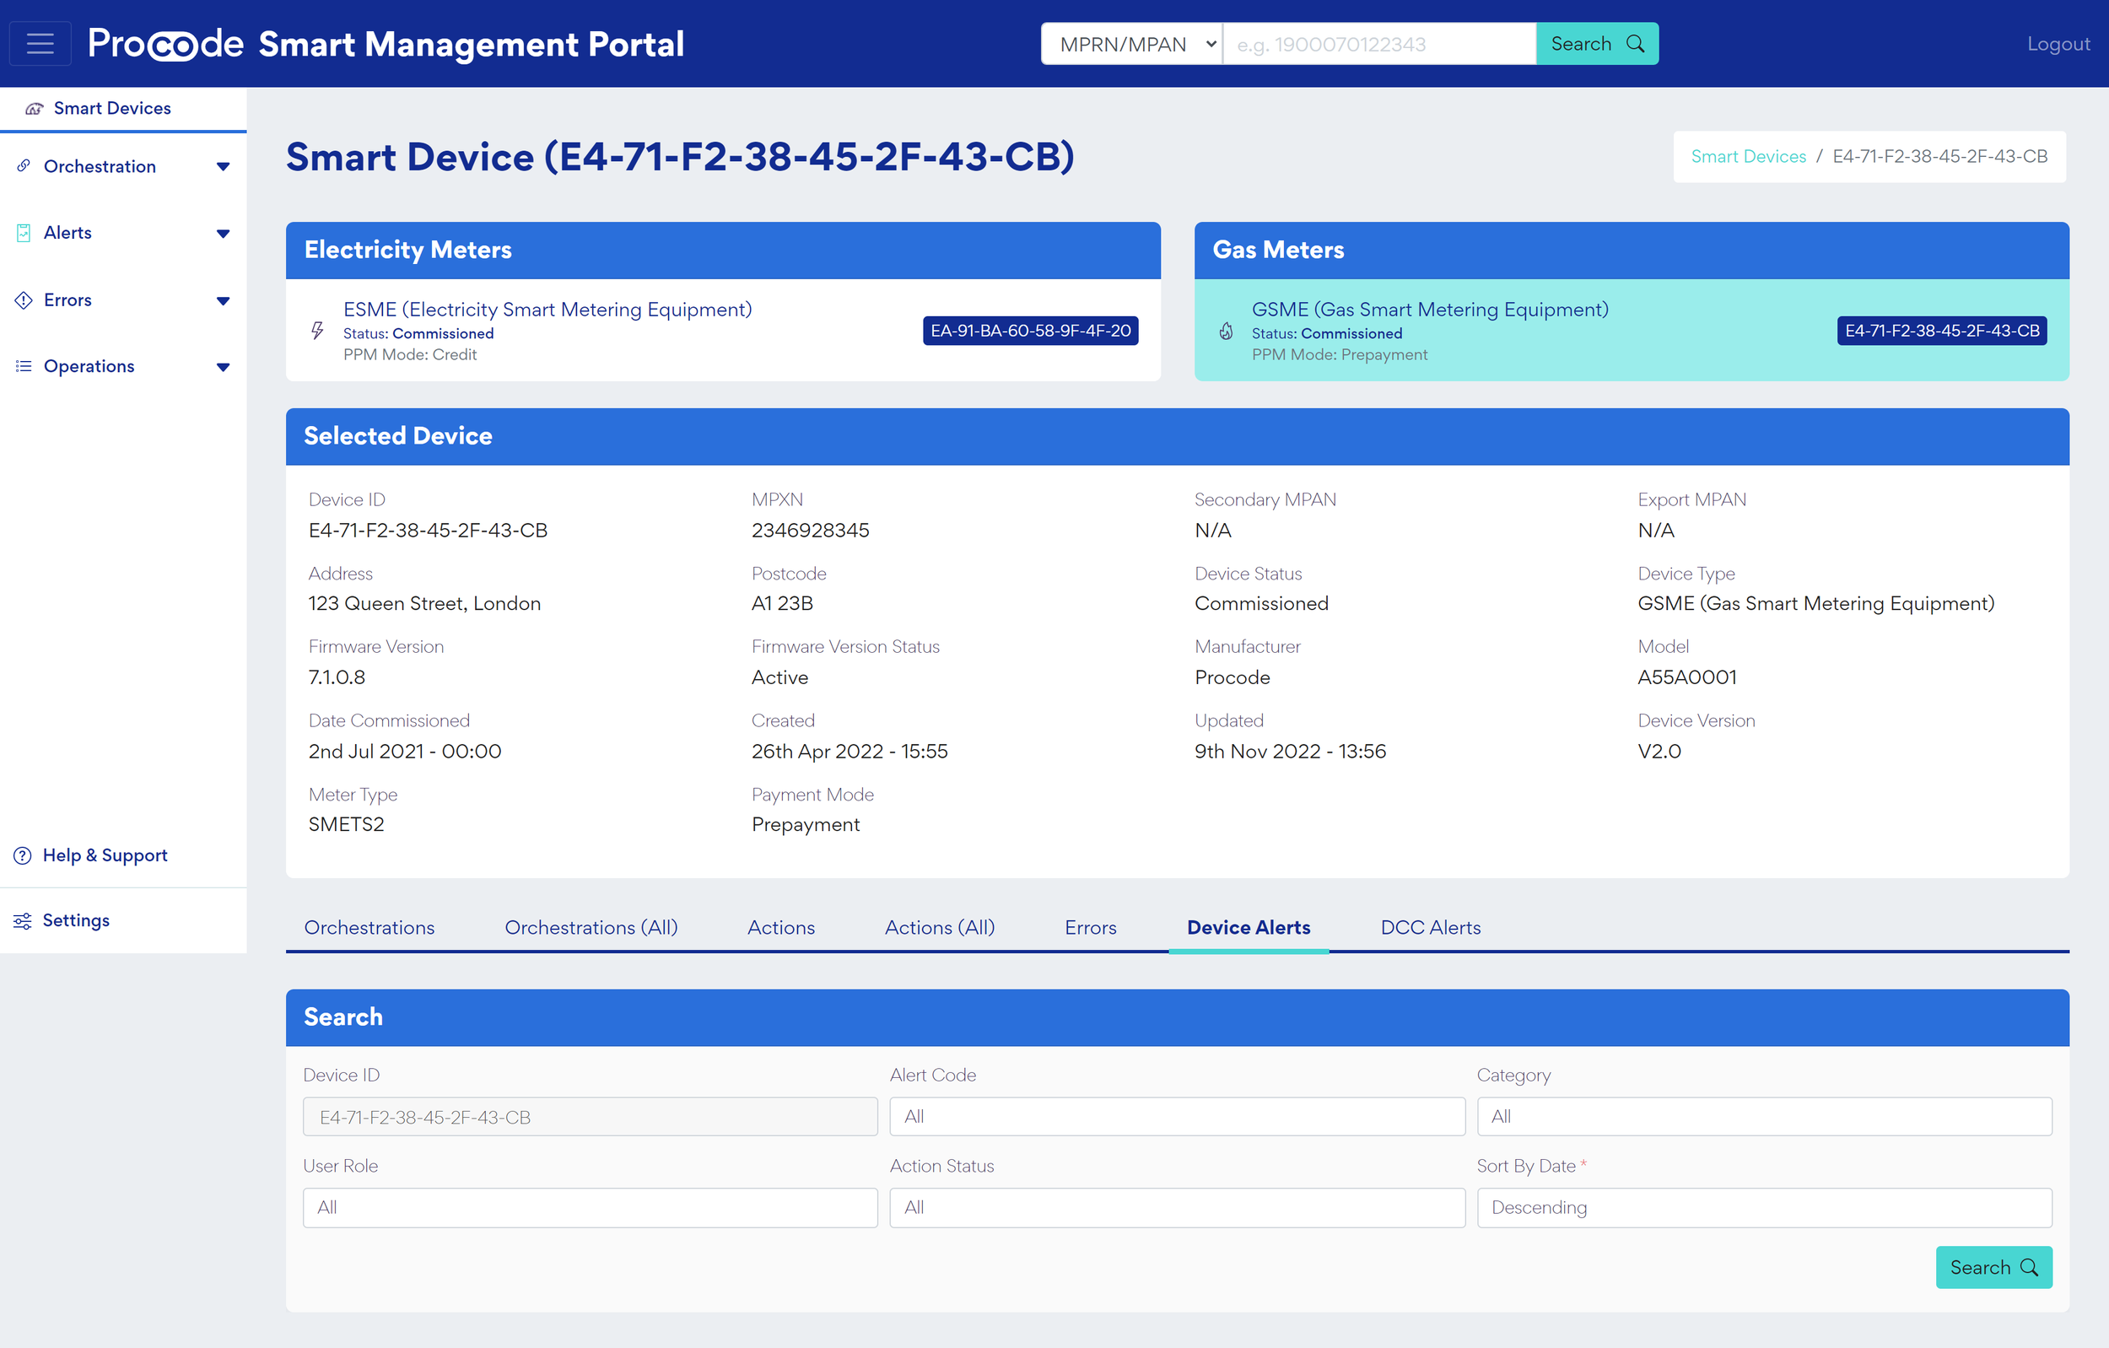Click the Smart Devices gauge icon

click(34, 109)
